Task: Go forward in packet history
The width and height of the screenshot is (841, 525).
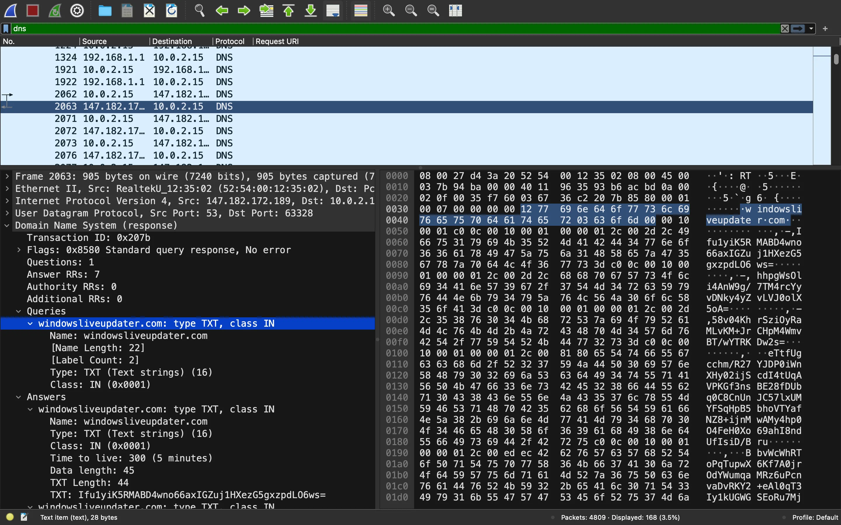Action: [x=244, y=10]
